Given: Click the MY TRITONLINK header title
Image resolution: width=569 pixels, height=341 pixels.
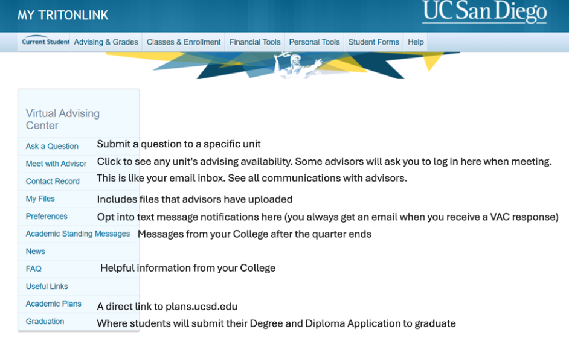Looking at the screenshot, I should tap(63, 15).
